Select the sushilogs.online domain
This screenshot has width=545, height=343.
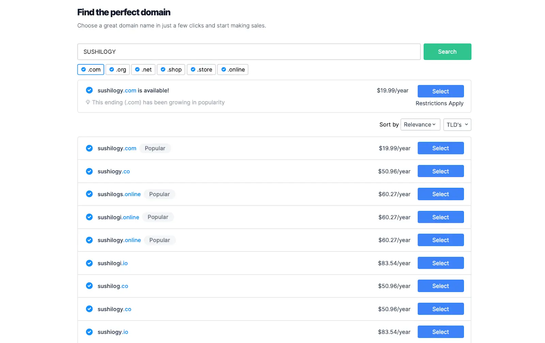click(440, 194)
